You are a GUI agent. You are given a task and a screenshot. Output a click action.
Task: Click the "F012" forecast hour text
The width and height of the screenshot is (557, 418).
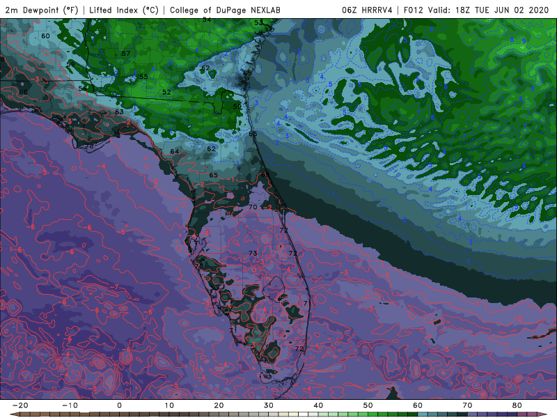tap(414, 10)
